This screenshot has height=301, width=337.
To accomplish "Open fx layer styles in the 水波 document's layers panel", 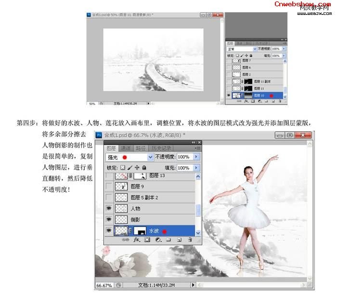I will pos(137,239).
